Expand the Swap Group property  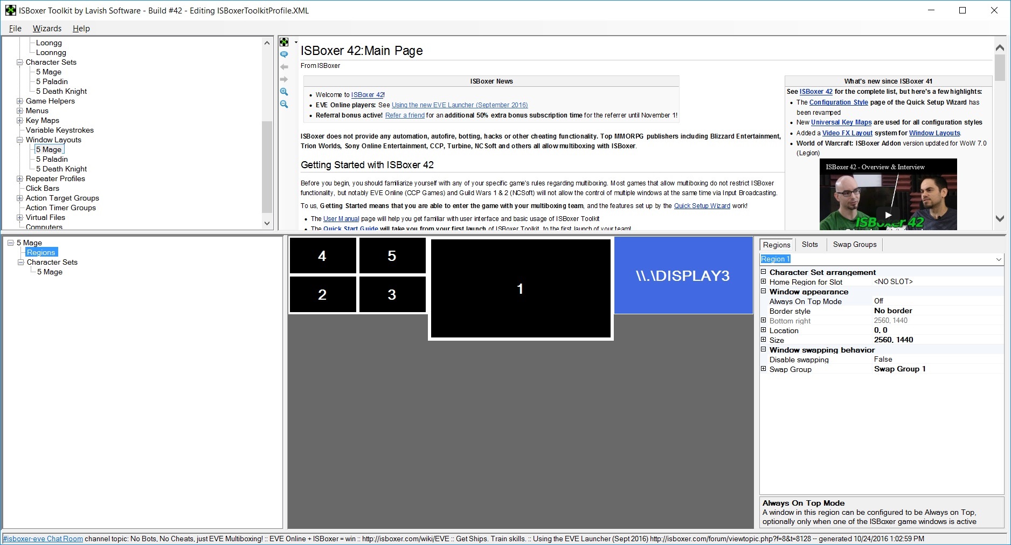(x=763, y=369)
